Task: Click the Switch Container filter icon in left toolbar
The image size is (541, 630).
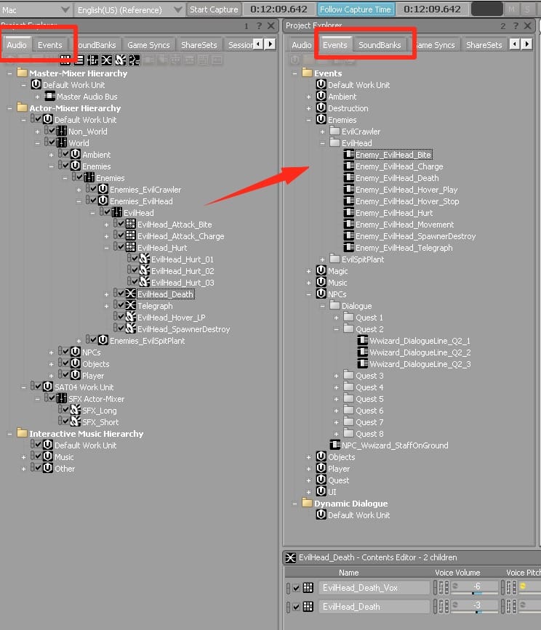Action: pos(93,60)
